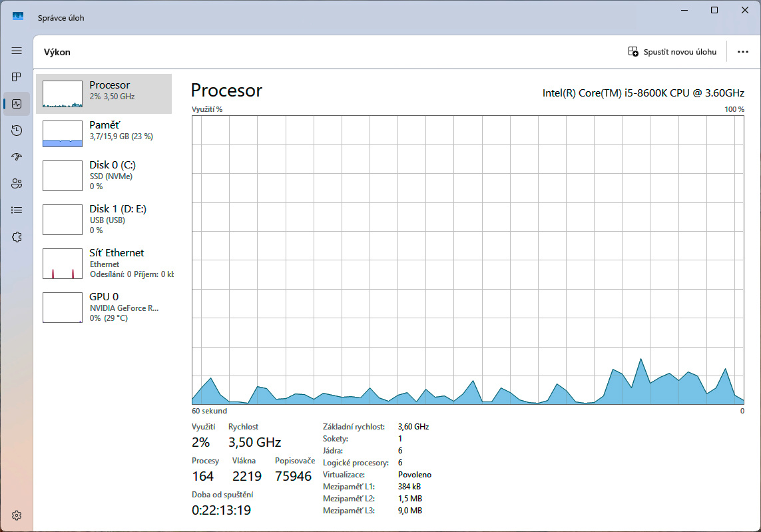Select the Performance page icon in sidebar
Image resolution: width=761 pixels, height=532 pixels.
coord(17,104)
